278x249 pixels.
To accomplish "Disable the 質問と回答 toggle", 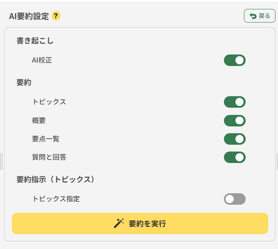I will (x=235, y=157).
